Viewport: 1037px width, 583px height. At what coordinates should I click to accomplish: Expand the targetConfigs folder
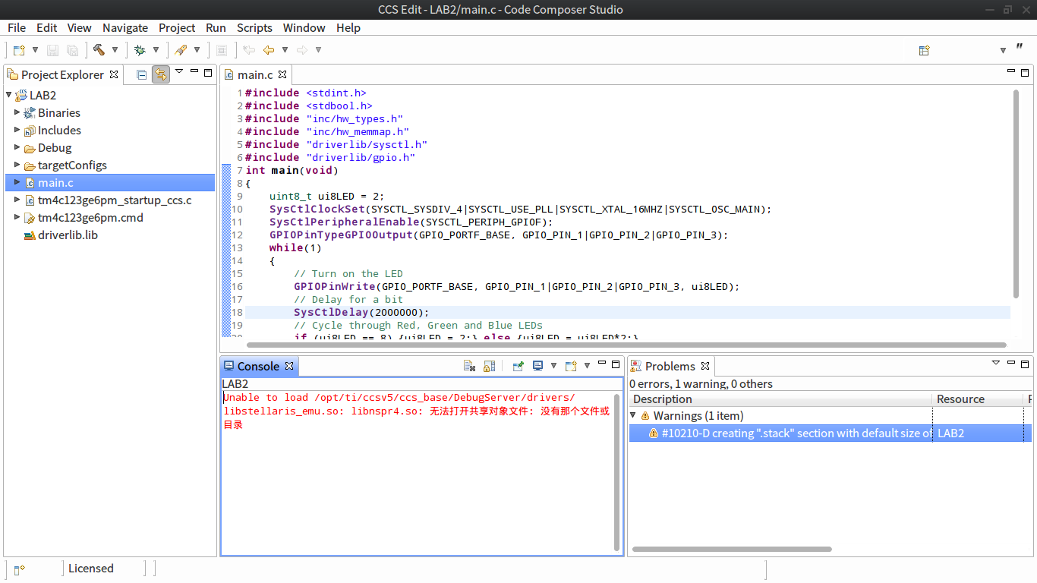[x=17, y=165]
